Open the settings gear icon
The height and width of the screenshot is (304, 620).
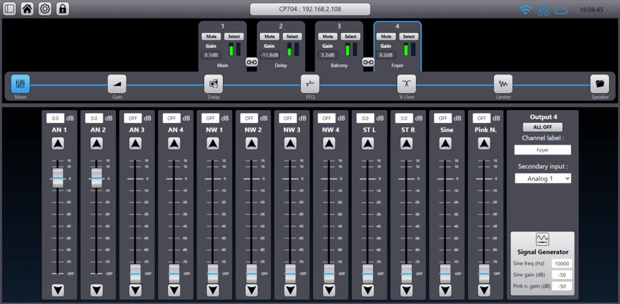point(45,9)
